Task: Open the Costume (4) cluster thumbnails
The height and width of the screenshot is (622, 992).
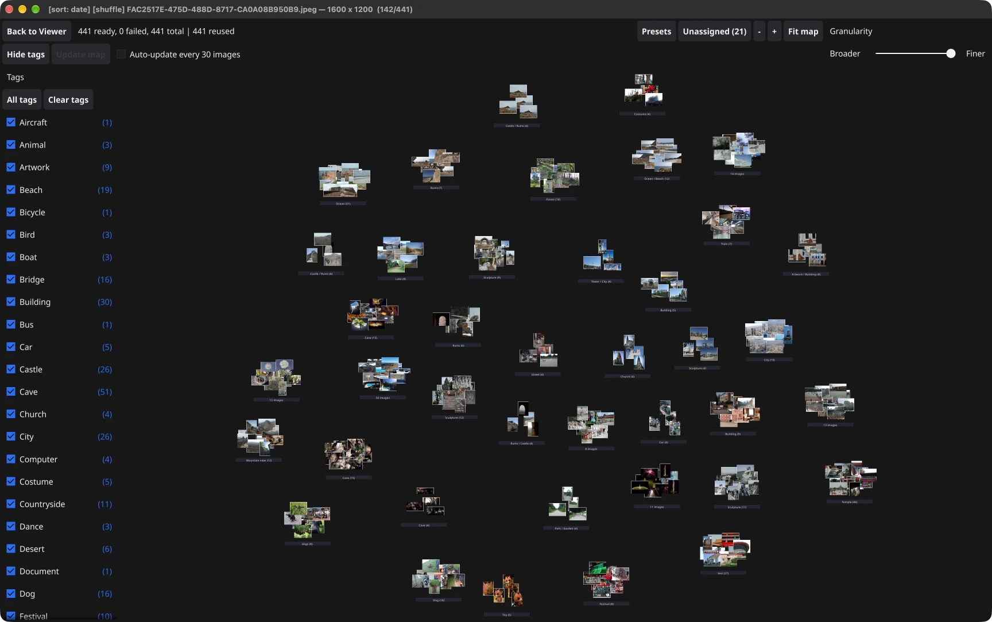Action: (x=644, y=91)
